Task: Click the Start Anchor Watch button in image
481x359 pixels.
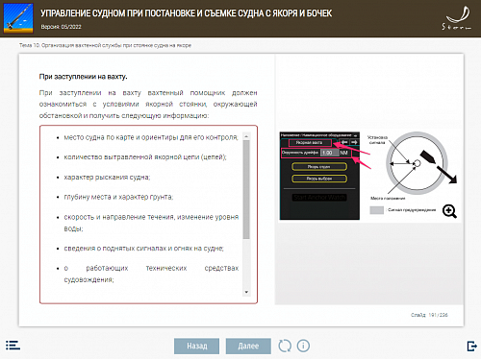Action: (319, 198)
